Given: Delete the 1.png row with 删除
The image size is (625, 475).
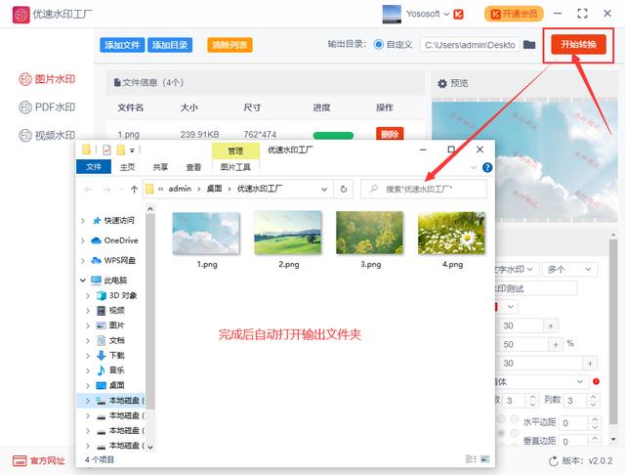Looking at the screenshot, I should pyautogui.click(x=390, y=134).
